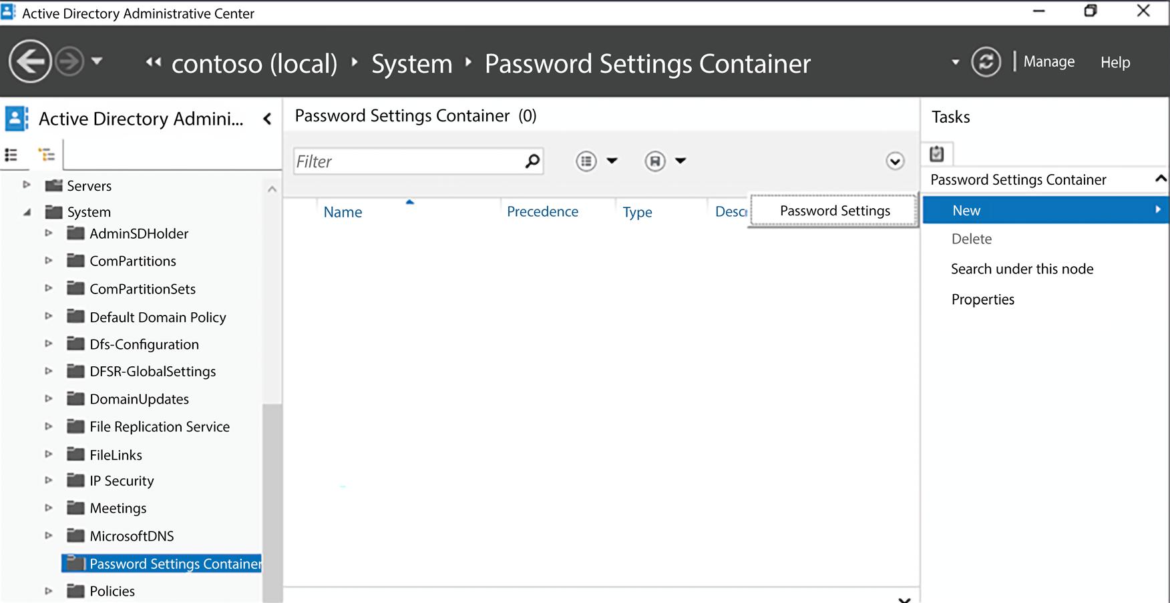Click the Tasks clipboard icon
Screen dimensions: 1170x603
coord(937,154)
